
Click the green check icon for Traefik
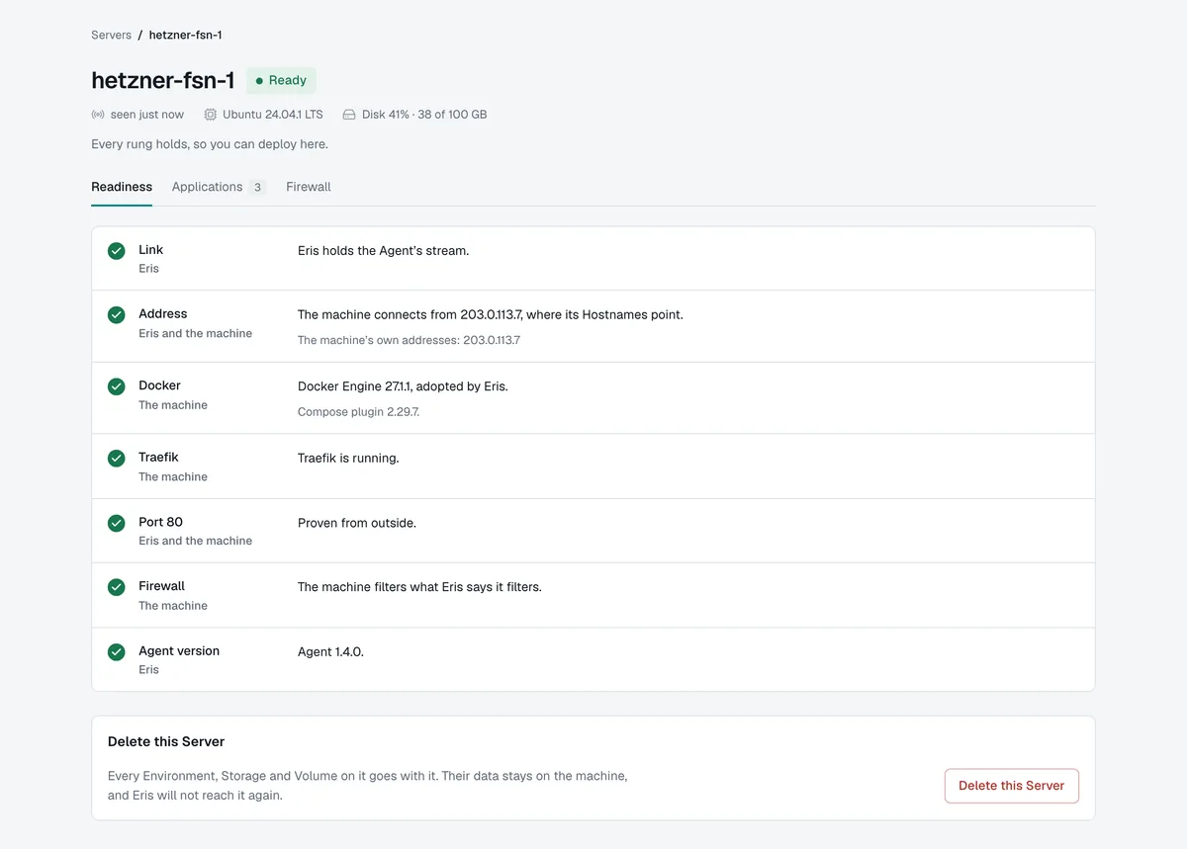pos(117,459)
